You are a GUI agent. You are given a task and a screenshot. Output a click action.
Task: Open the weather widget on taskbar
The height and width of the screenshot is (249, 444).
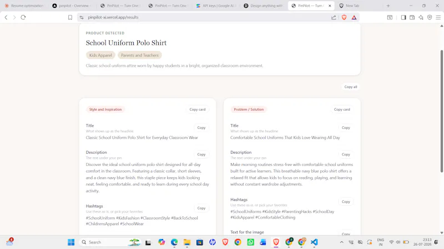coord(9,242)
